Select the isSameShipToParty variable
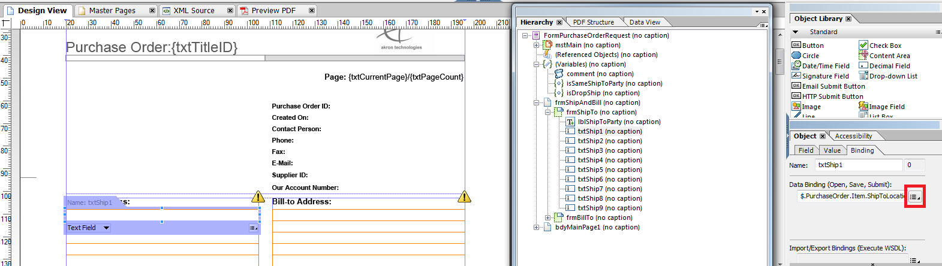942x266 pixels. (614, 83)
